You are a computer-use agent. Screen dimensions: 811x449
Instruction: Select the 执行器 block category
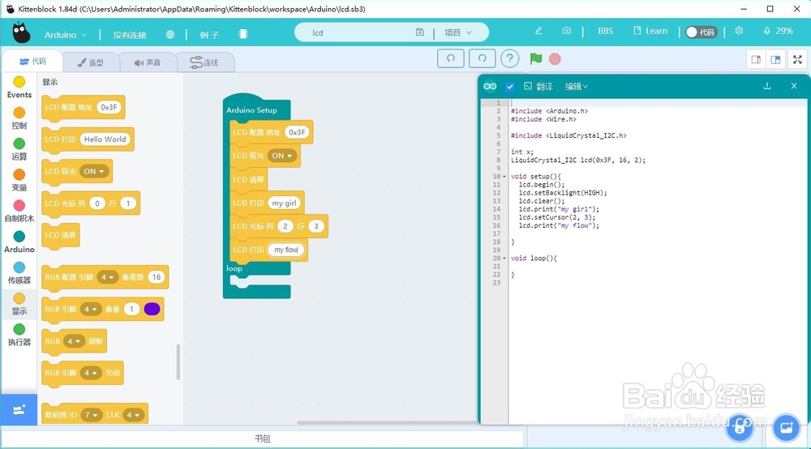19,335
